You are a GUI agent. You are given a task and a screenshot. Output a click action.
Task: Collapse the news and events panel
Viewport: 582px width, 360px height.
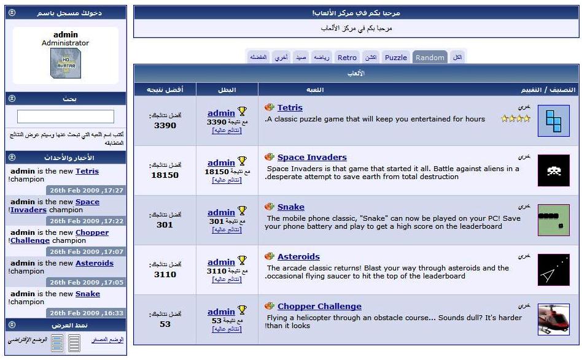point(13,158)
